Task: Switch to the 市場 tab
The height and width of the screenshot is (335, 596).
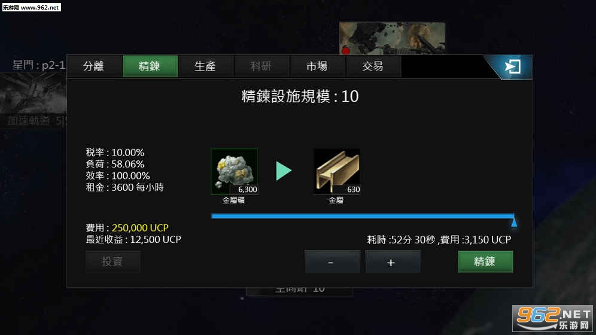Action: (317, 66)
